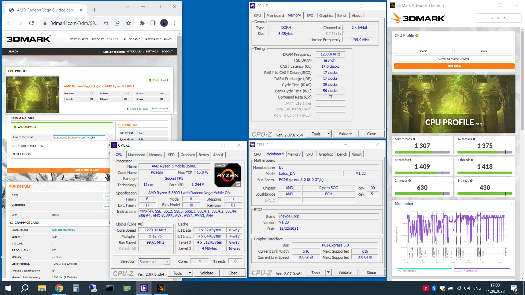
Task: Open Bench tab in Mainboard CPU-Z window
Action: (342, 154)
